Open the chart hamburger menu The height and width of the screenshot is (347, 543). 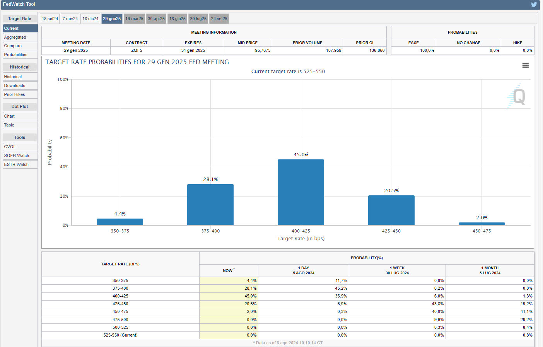tap(525, 65)
